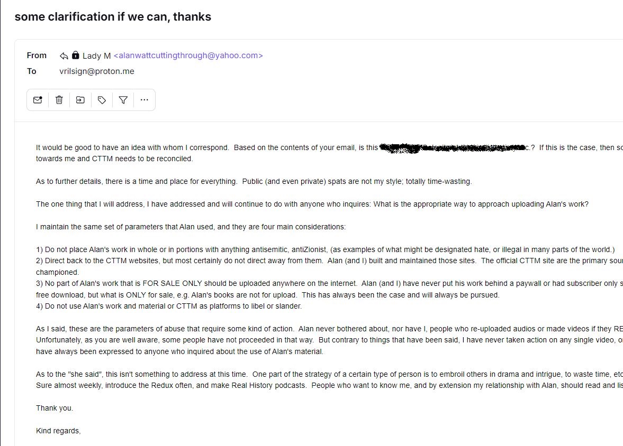This screenshot has width=623, height=446.
Task: Open the lock encryption details icon
Action: 76,55
